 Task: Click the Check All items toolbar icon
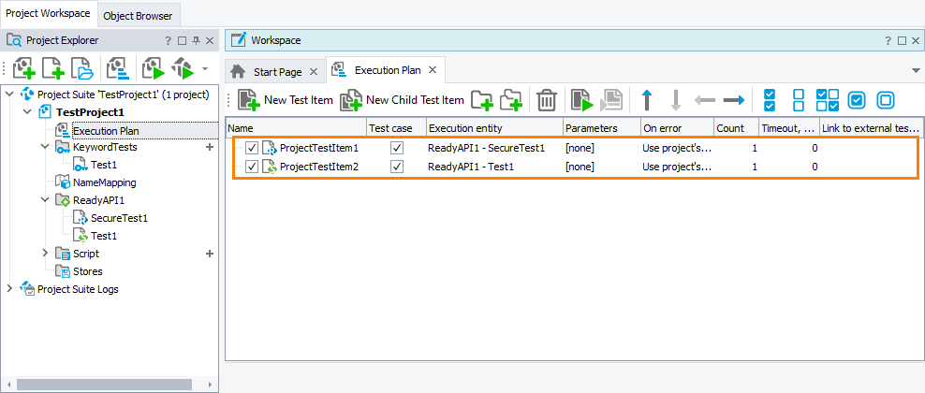[x=769, y=100]
